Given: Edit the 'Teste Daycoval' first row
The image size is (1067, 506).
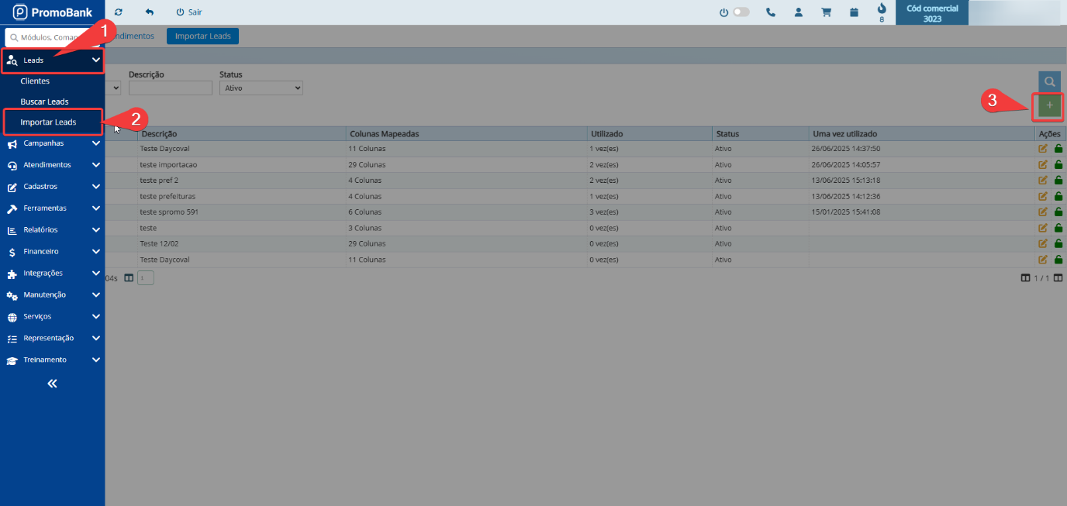Looking at the screenshot, I should (x=1043, y=149).
